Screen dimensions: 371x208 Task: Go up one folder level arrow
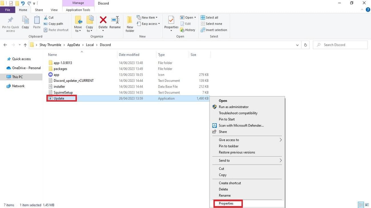tap(25, 45)
